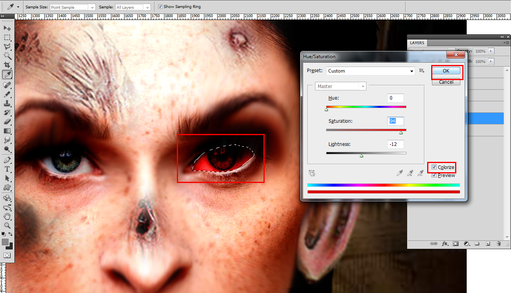This screenshot has height=293, width=511.
Task: Click the Saturation value field
Action: click(x=396, y=121)
